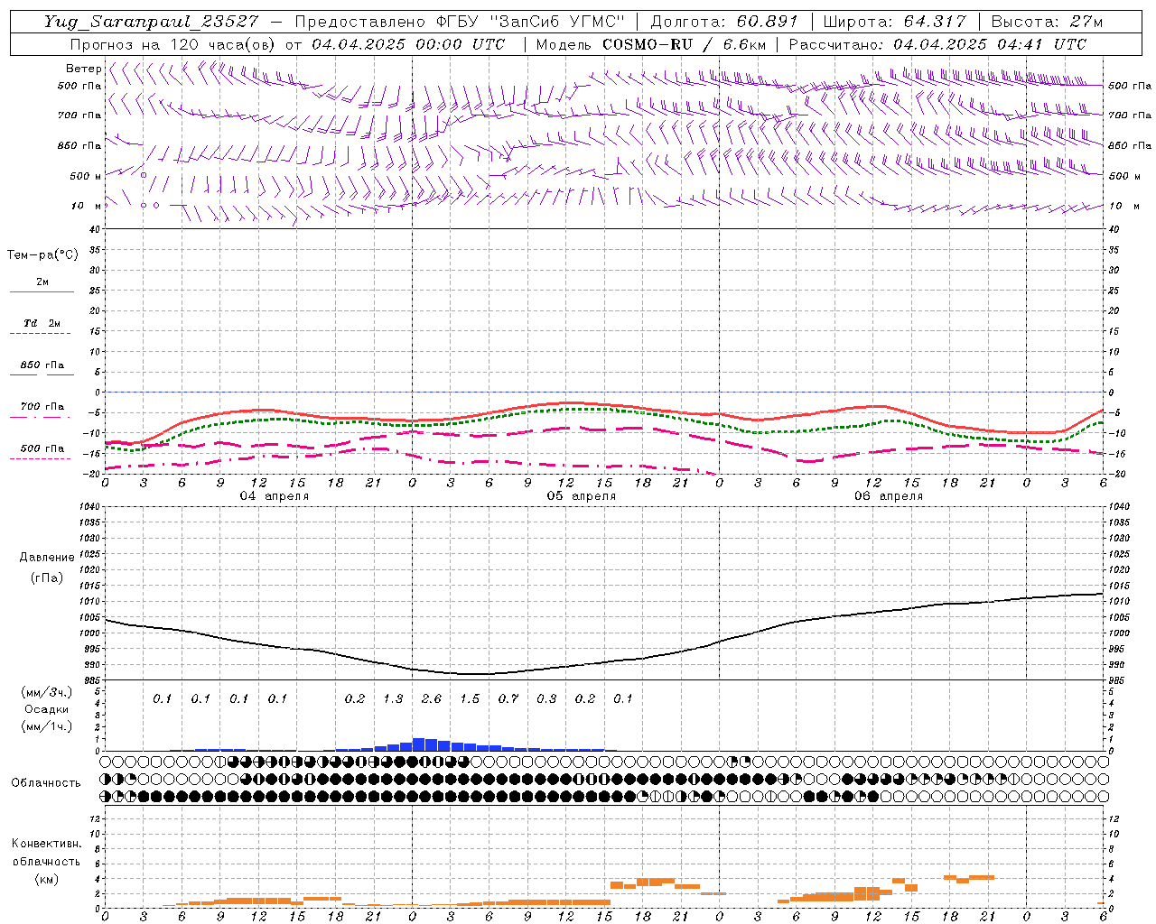Click the precipitation value "0.3"
Image resolution: width=1156 pixels, height=924 pixels.
[546, 699]
